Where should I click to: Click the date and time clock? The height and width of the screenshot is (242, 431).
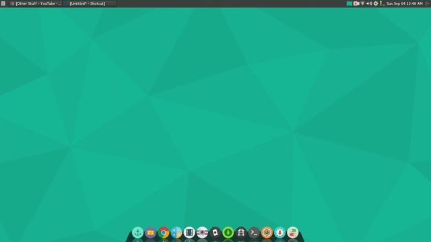(404, 3)
